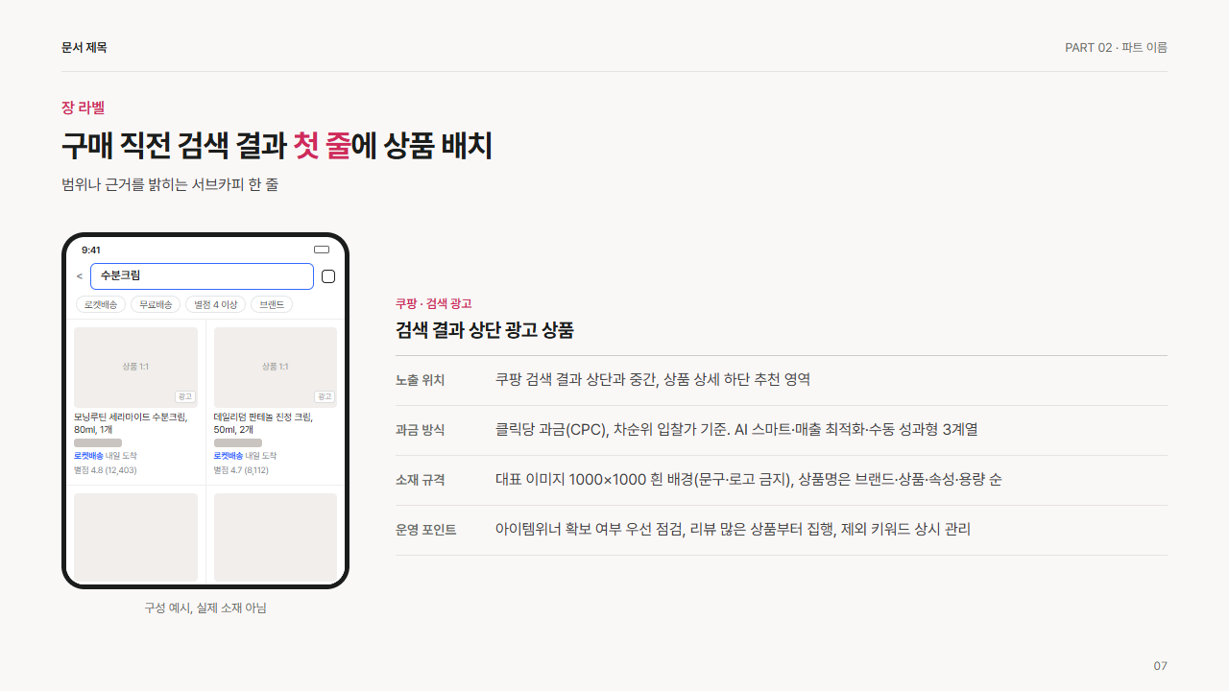The height and width of the screenshot is (691, 1229).
Task: Click the 수분크림 search field
Action: [x=202, y=276]
